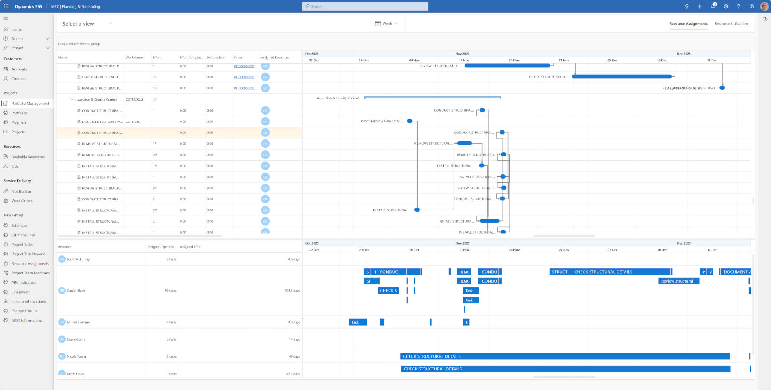The height and width of the screenshot is (390, 771).
Task: Open Bookable Resources in the sidebar
Action: click(28, 157)
